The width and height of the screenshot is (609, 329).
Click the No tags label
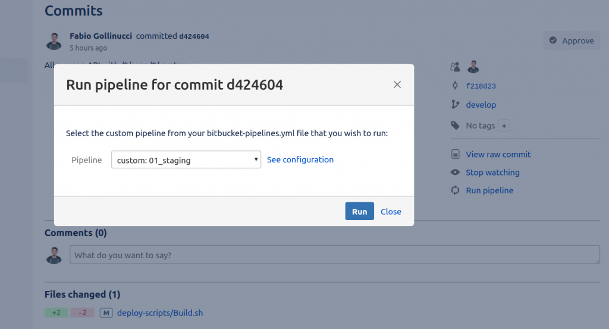pyautogui.click(x=481, y=126)
